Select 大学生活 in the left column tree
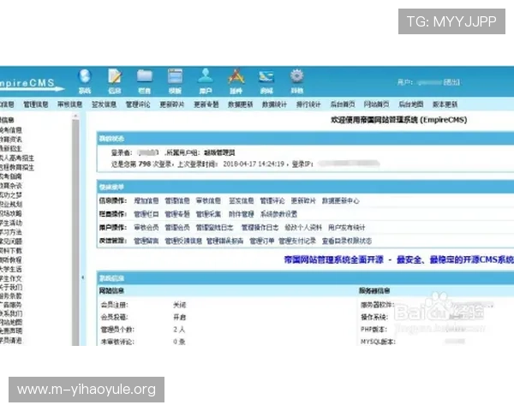This screenshot has width=514, height=411. coord(11,269)
